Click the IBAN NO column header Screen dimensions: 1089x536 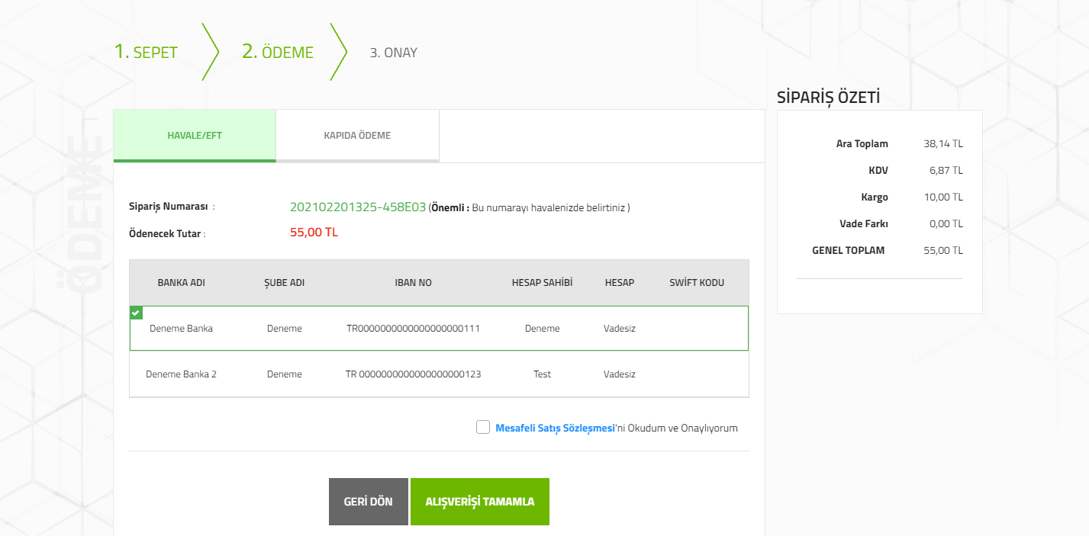tap(413, 283)
